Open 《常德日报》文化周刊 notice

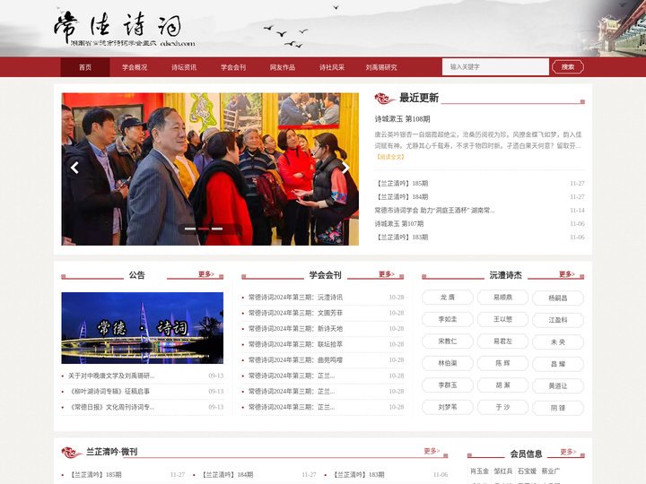[112, 407]
